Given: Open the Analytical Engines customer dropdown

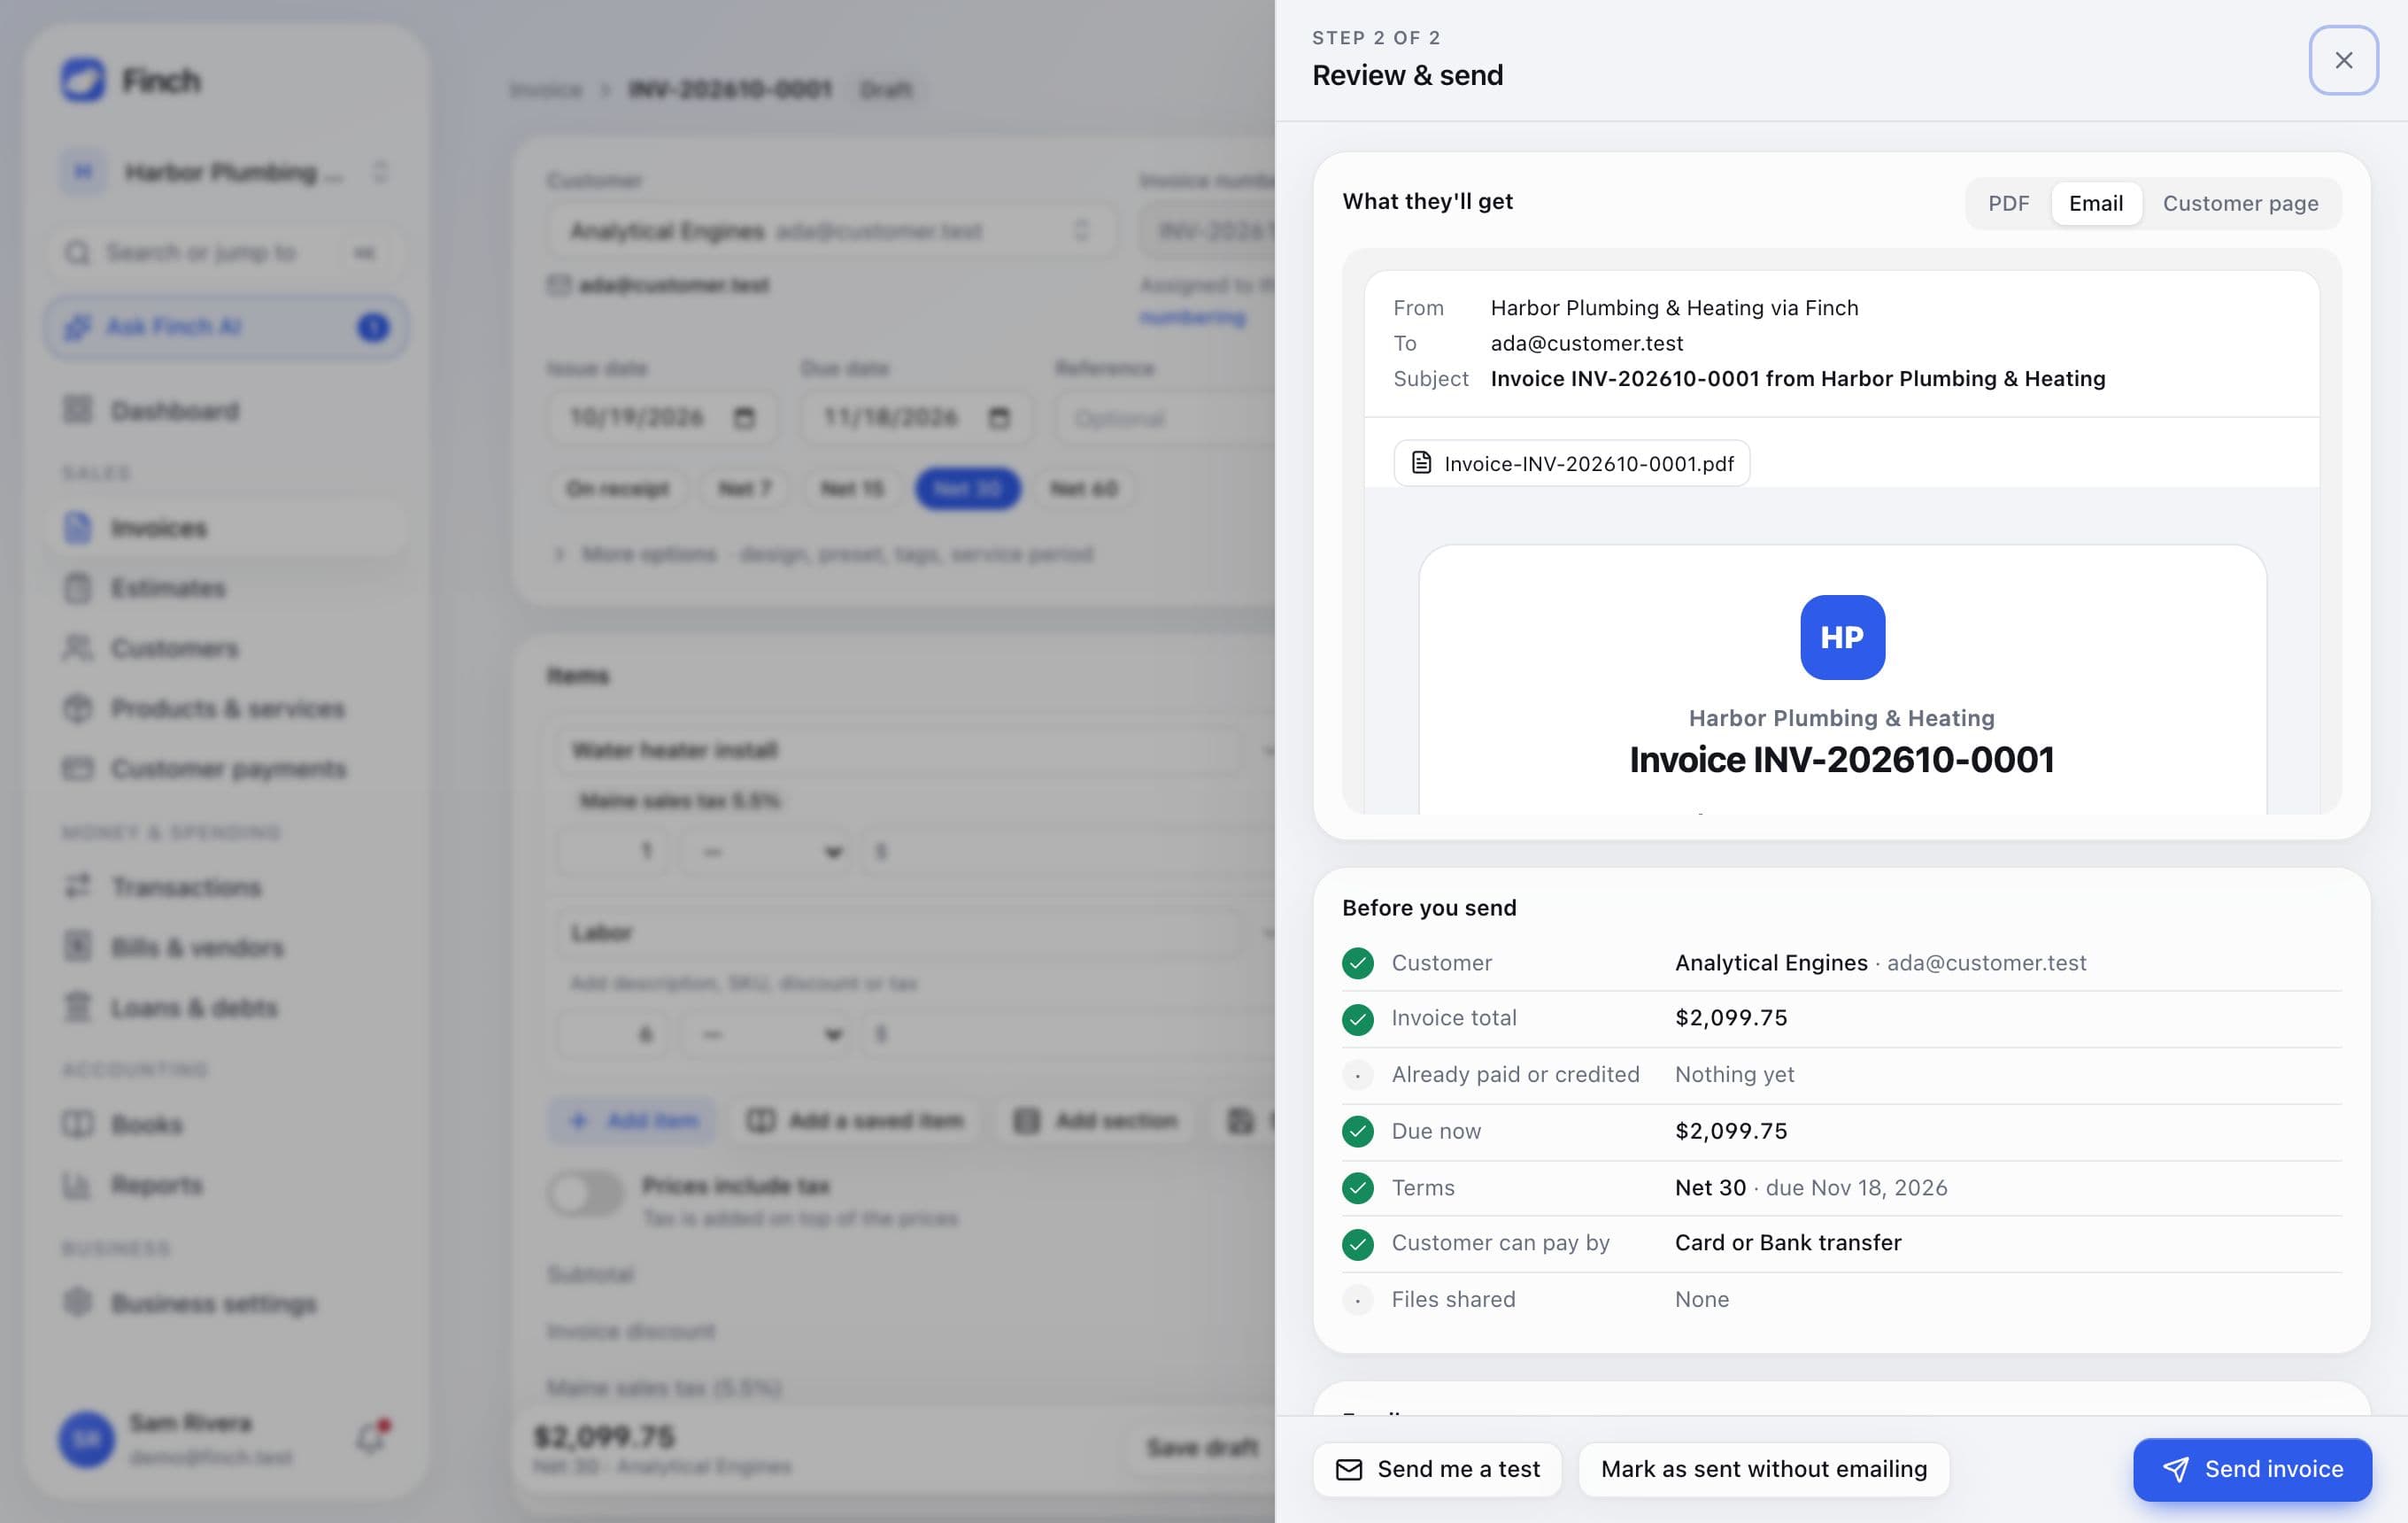Looking at the screenshot, I should pos(830,231).
